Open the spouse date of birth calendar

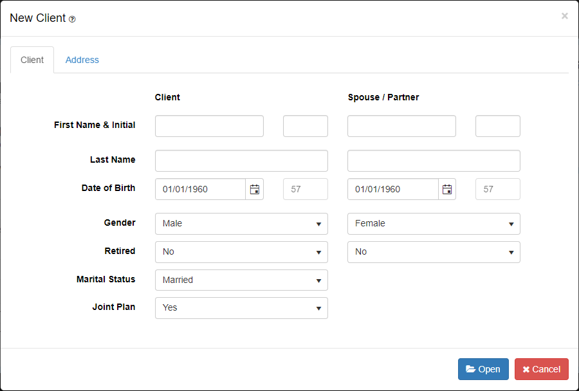coord(447,189)
